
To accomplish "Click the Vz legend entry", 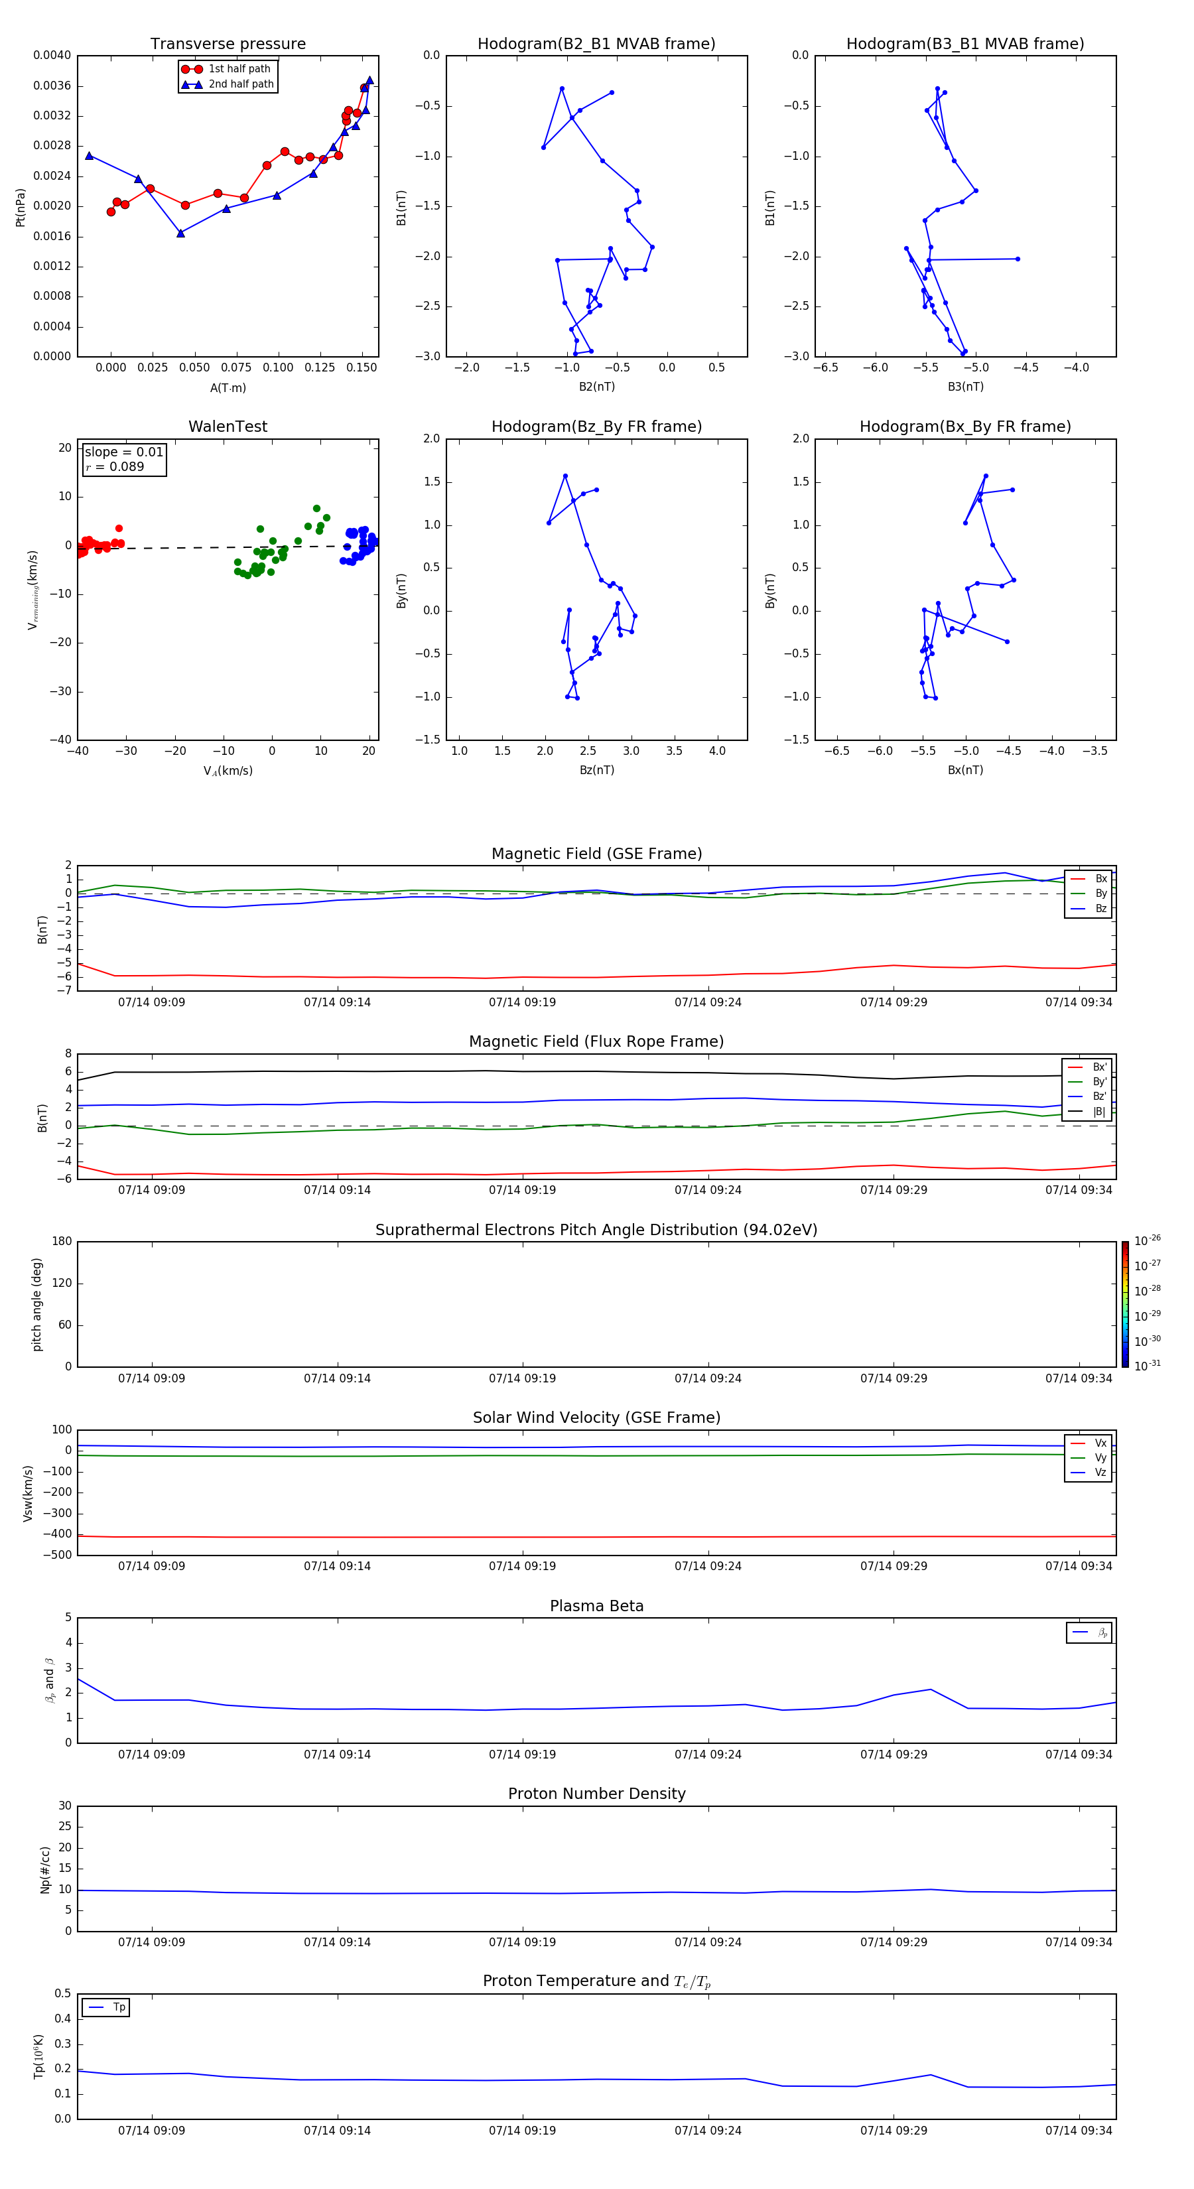I will coord(1089,1473).
